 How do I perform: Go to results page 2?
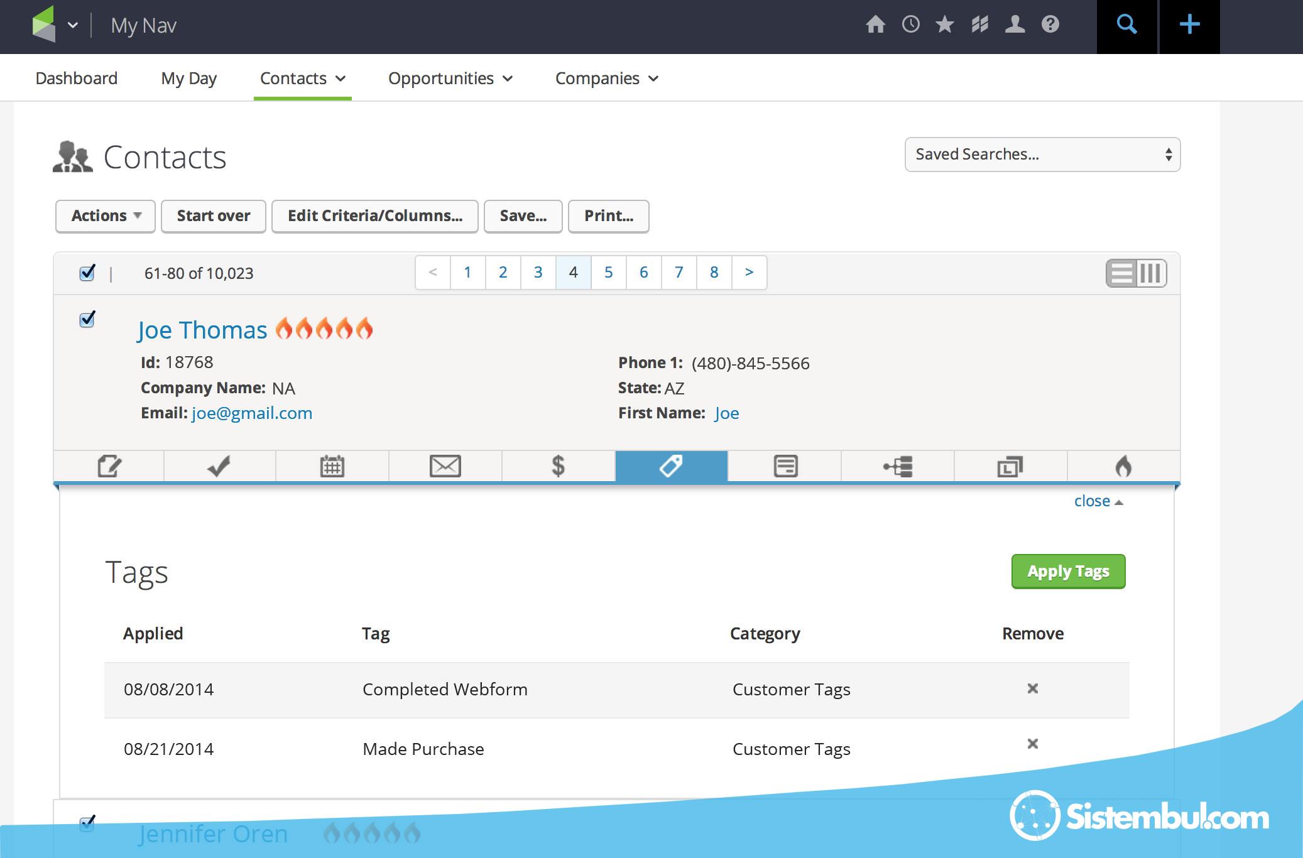[503, 273]
